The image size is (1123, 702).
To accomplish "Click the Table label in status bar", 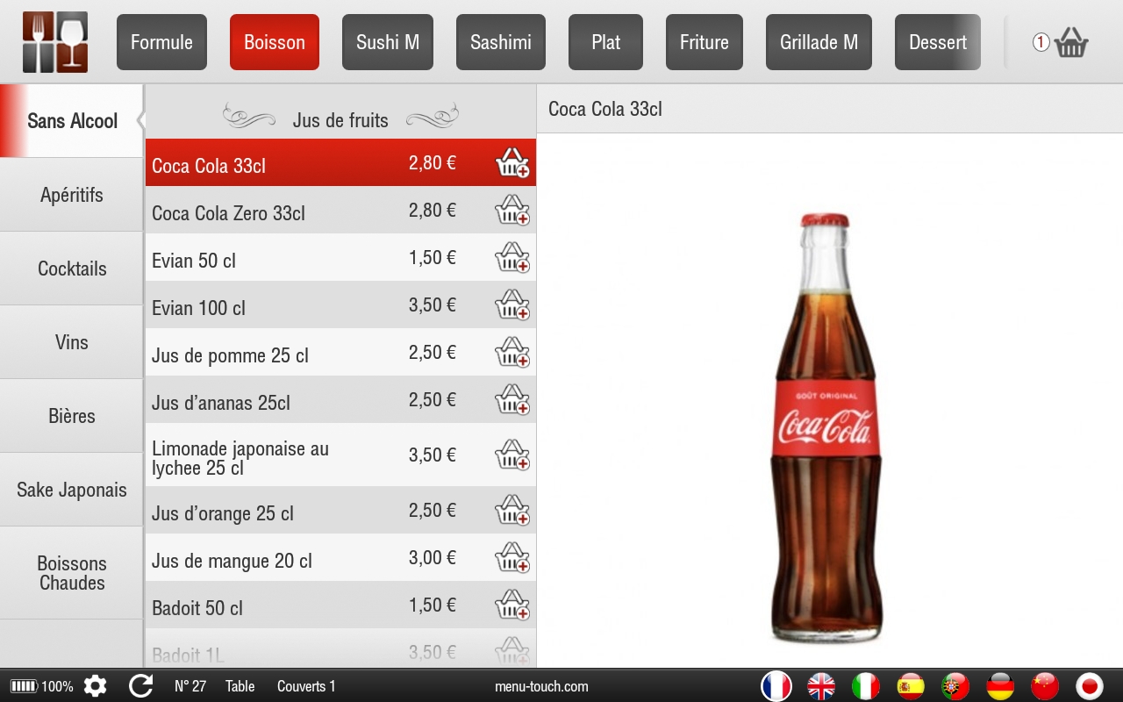I will tap(240, 686).
